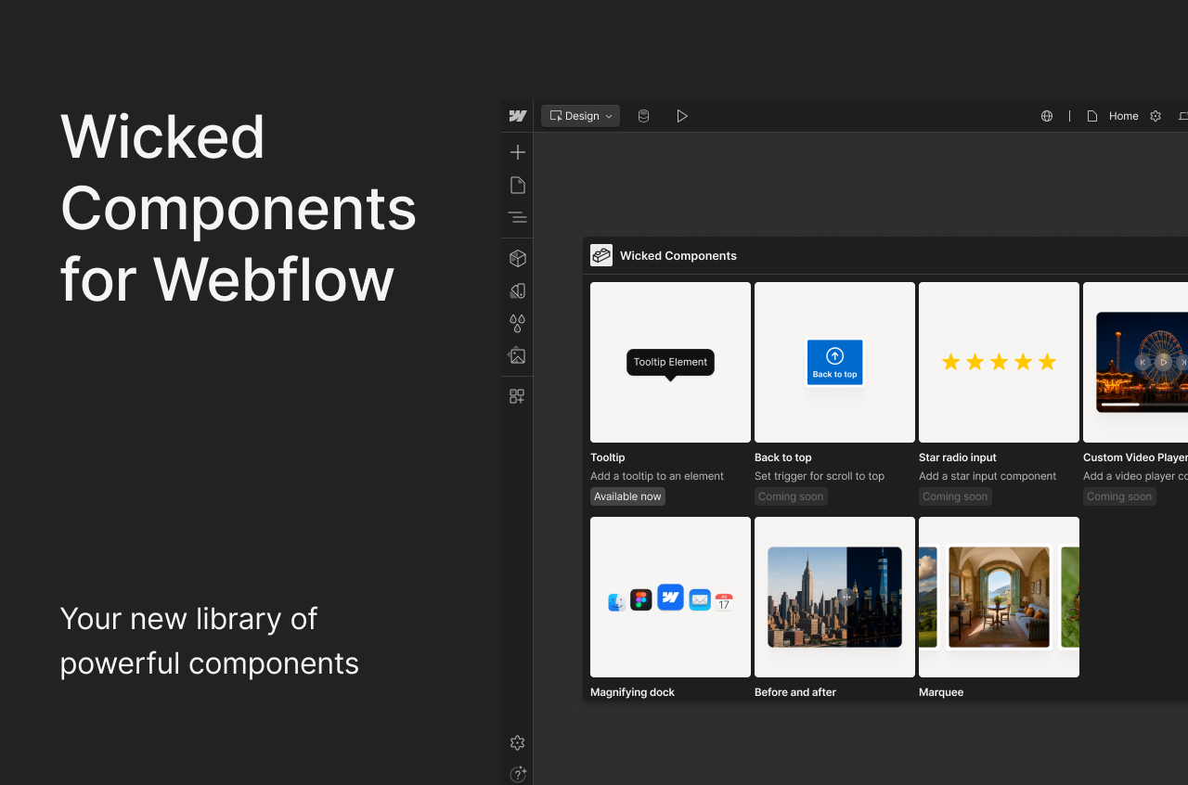Open the Variables panel droplets icon

517,324
